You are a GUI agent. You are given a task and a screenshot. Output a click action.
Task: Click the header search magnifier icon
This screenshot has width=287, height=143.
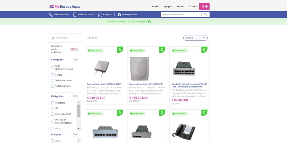click(205, 15)
